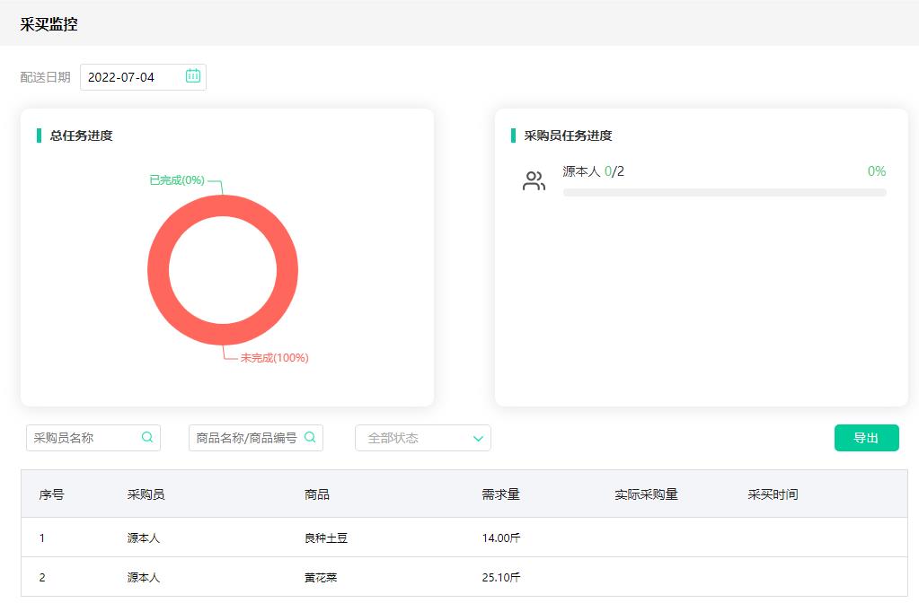Open the 全部状态 status dropdown
Image resolution: width=919 pixels, height=603 pixels.
click(422, 438)
